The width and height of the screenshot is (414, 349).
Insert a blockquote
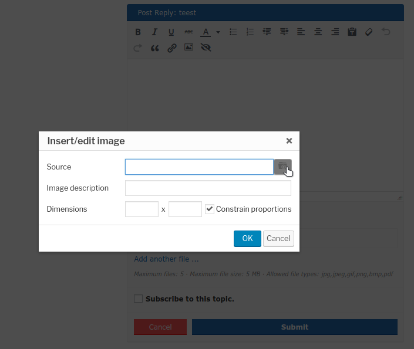tap(155, 48)
